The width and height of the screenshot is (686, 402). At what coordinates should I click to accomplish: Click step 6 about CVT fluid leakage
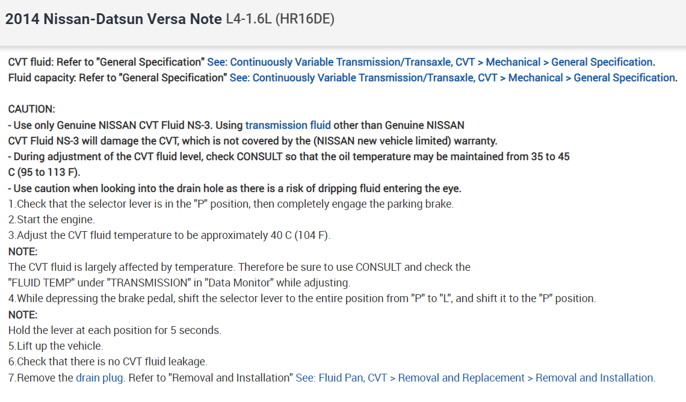click(108, 362)
